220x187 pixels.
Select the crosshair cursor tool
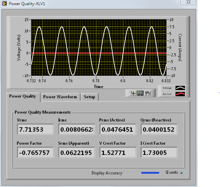[x=133, y=93]
